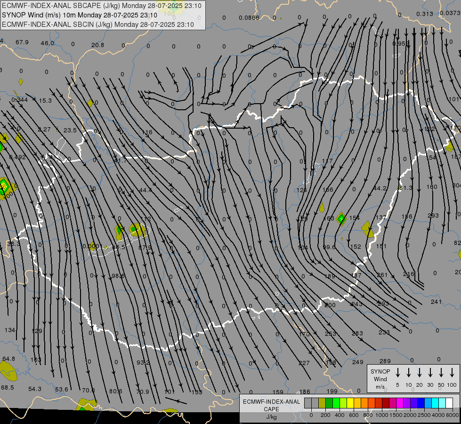This screenshot has height=424, width=461.
Task: Click the SBCIN title line in header
Action: [98, 24]
